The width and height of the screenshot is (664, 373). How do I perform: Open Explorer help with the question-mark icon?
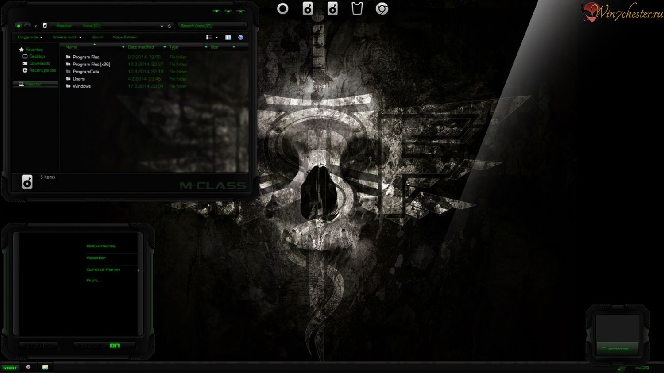click(240, 38)
